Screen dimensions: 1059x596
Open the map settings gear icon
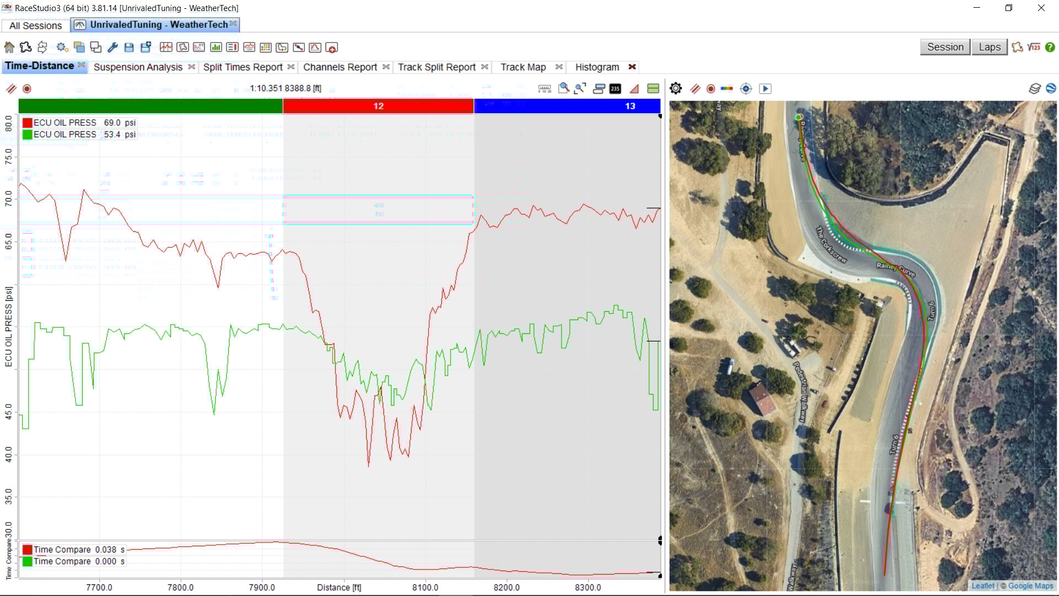tap(676, 88)
